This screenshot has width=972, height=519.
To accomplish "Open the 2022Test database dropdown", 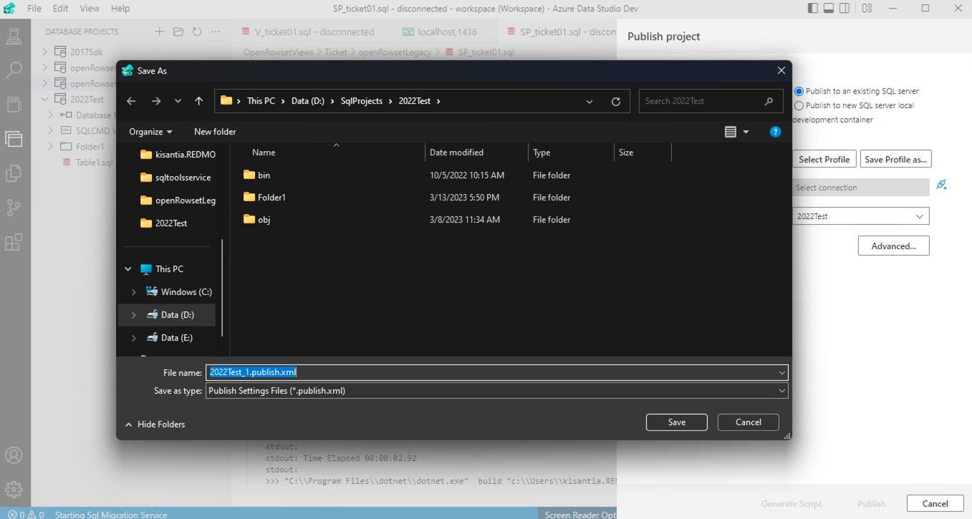I will 918,215.
